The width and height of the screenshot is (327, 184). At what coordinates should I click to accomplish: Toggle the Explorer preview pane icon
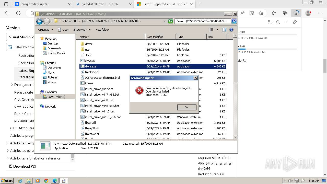coord(224,30)
